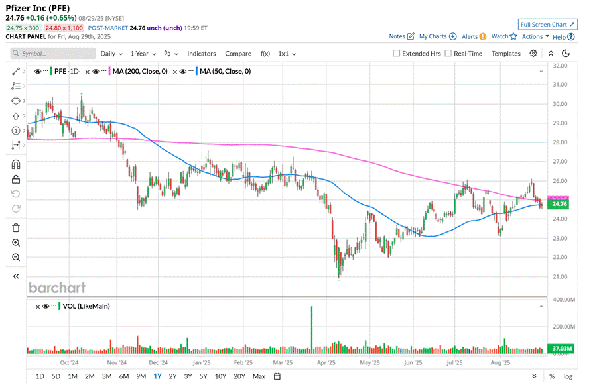The image size is (599, 387).
Task: Open Alerts for PFE
Action: (474, 36)
